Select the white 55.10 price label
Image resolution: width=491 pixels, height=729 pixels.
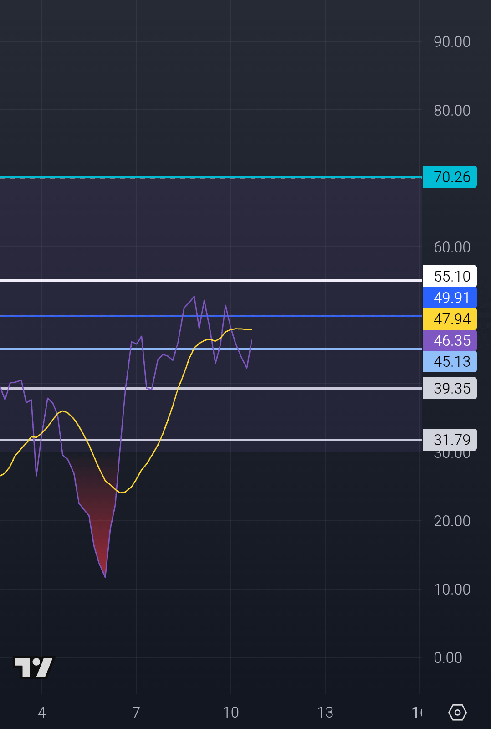coord(450,276)
